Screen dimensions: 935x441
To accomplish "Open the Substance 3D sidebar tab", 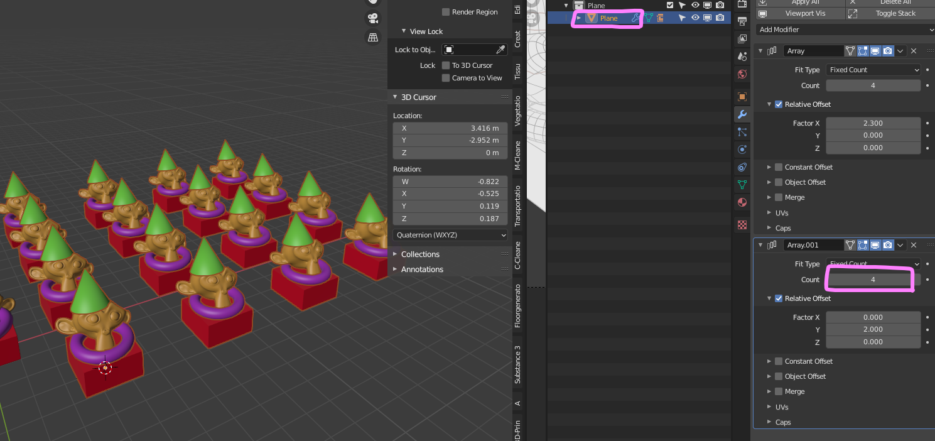I will coord(517,364).
